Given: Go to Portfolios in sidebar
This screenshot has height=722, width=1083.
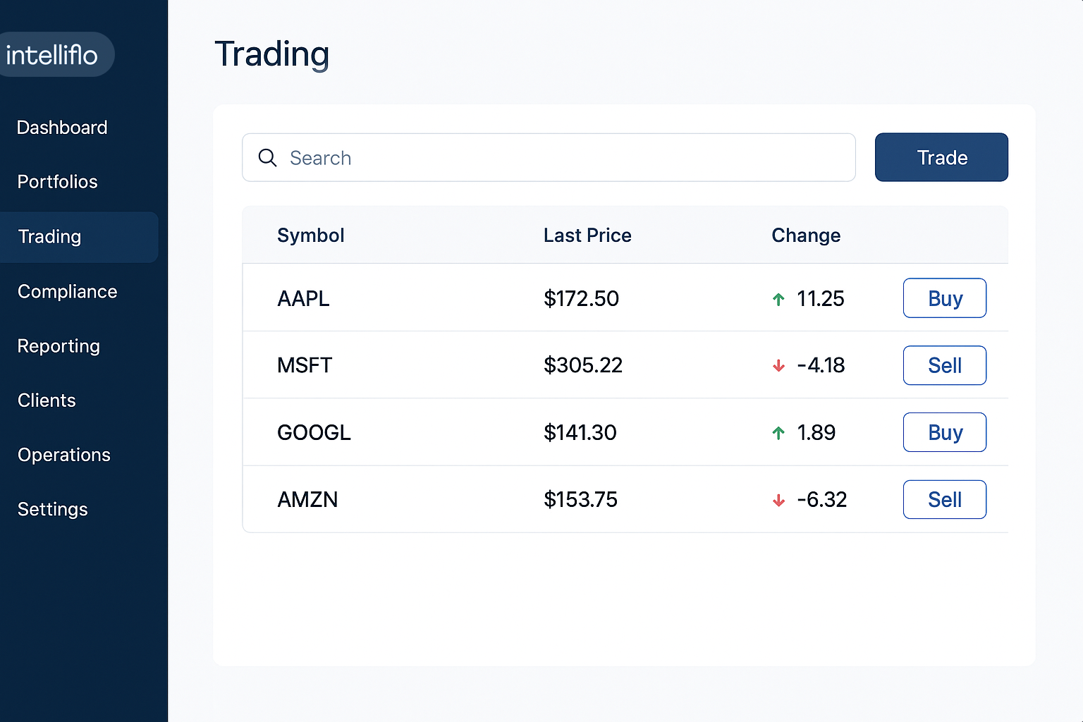Looking at the screenshot, I should 58,182.
